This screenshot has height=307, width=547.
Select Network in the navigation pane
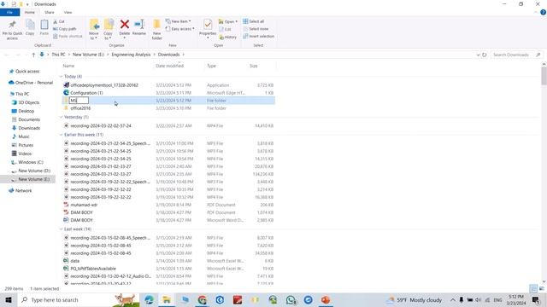coord(23,191)
